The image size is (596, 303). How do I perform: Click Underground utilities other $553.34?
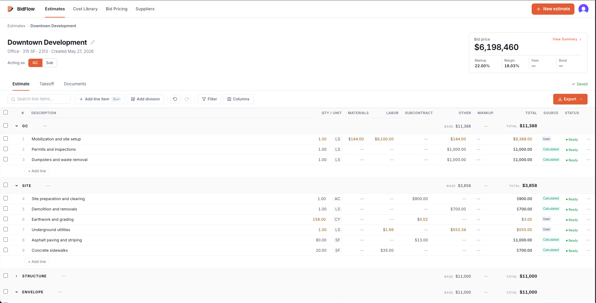pyautogui.click(x=458, y=230)
